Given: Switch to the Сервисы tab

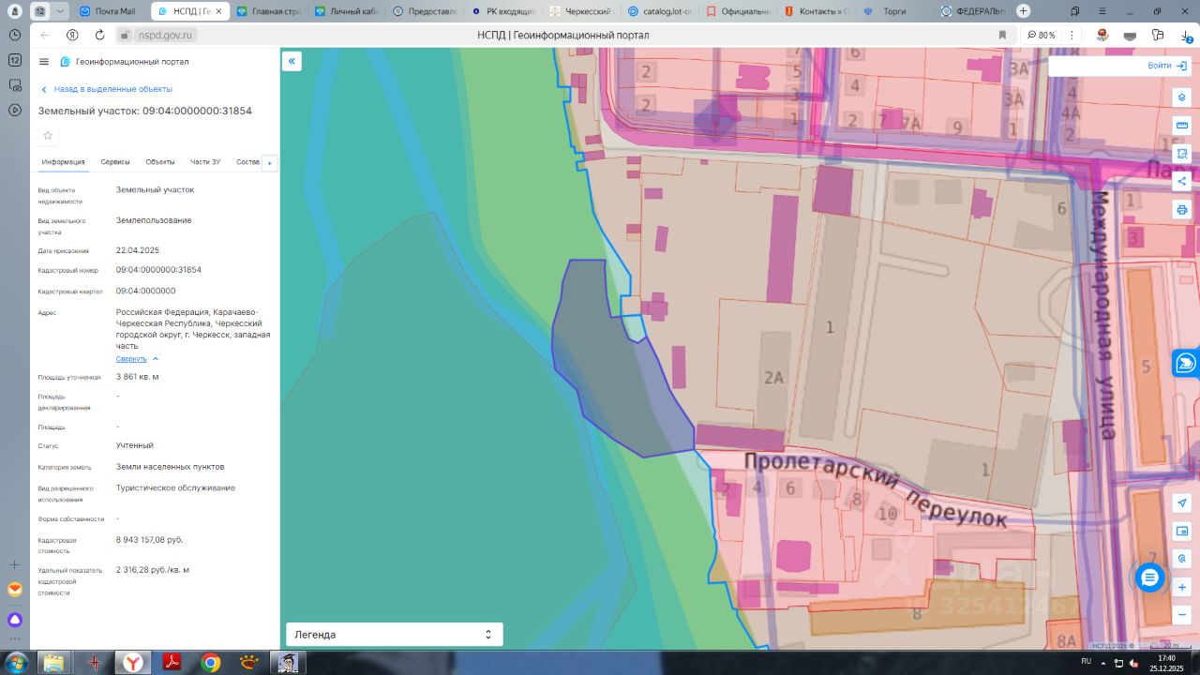Looking at the screenshot, I should [x=115, y=162].
